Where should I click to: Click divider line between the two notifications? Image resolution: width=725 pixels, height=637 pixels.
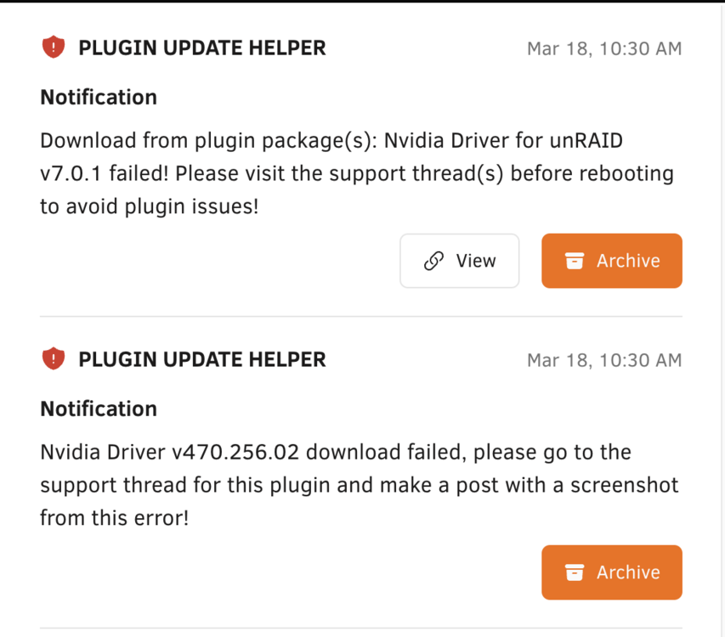[361, 317]
